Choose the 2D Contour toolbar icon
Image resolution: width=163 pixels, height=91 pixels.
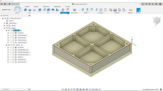tap(34, 10)
